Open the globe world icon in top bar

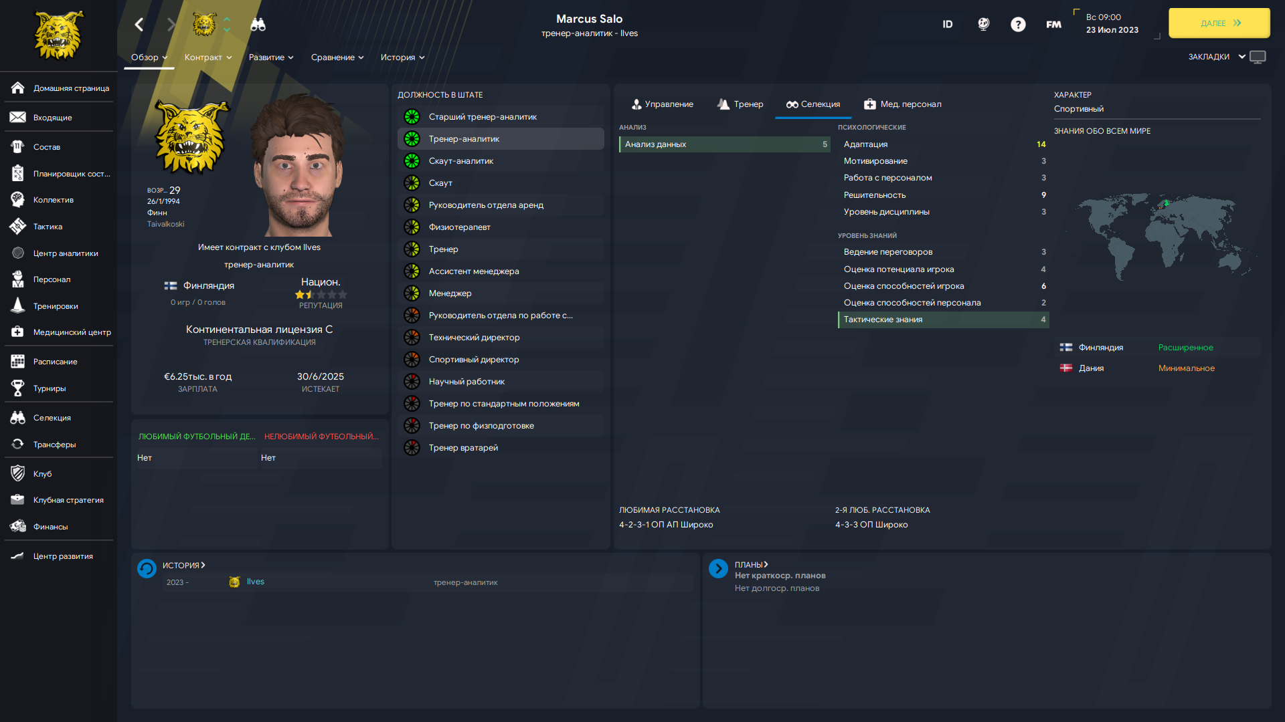coord(983,25)
